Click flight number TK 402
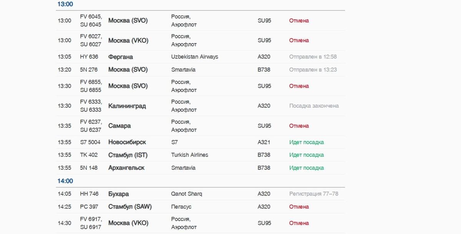The image size is (461, 234). click(89, 155)
